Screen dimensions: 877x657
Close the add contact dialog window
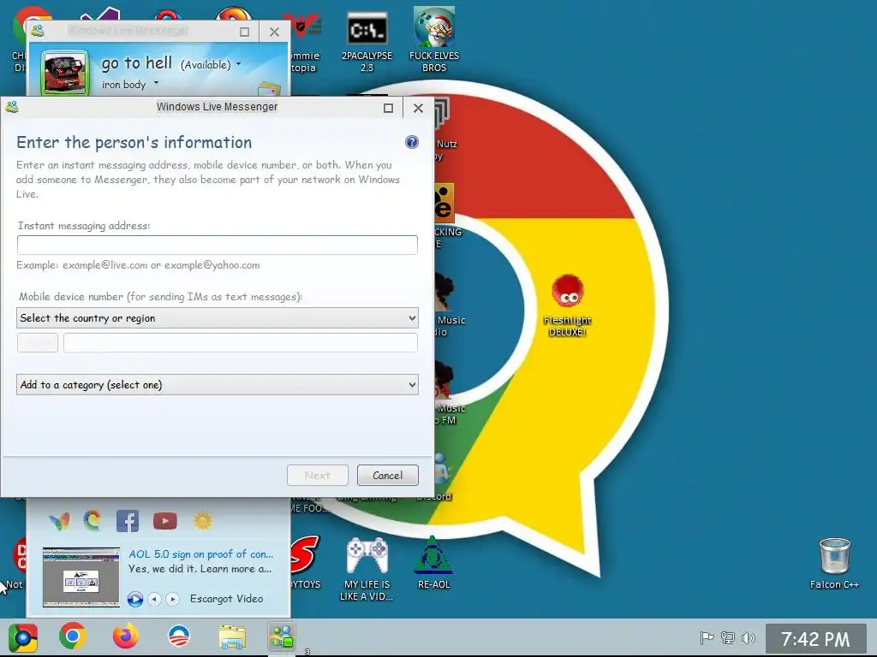click(418, 108)
